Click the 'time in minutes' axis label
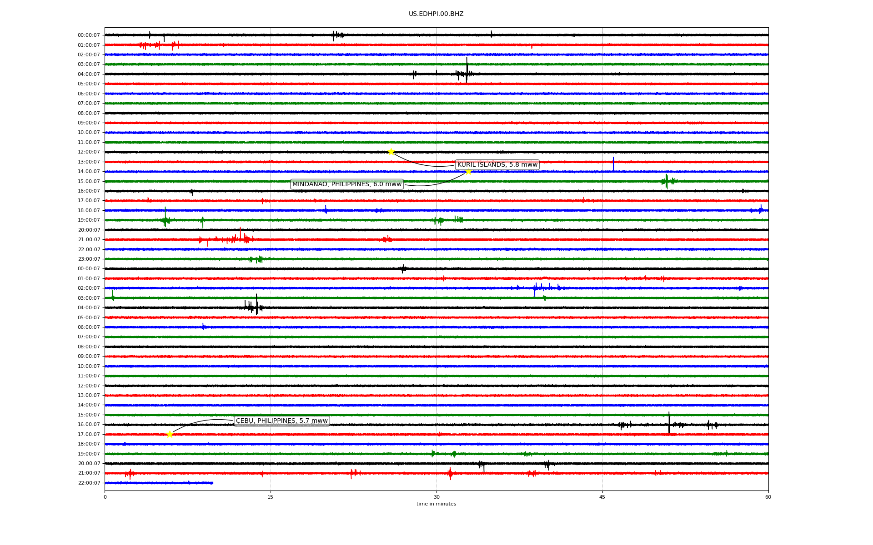Screen dimensions: 873x545 click(436, 504)
